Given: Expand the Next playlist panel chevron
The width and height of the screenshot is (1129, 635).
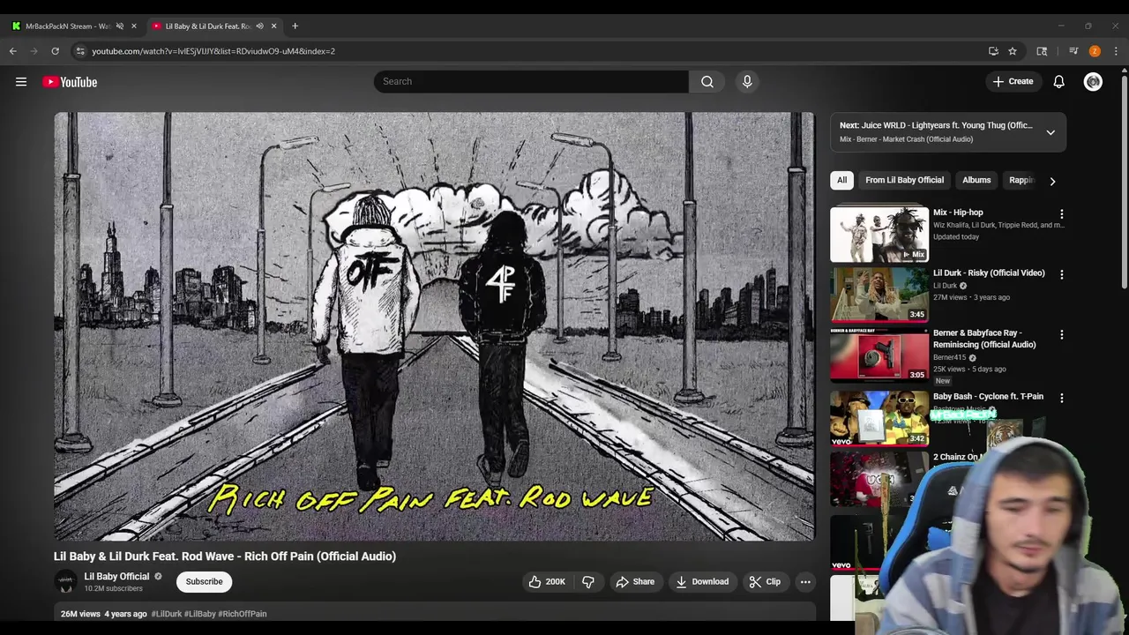Looking at the screenshot, I should click(x=1050, y=132).
